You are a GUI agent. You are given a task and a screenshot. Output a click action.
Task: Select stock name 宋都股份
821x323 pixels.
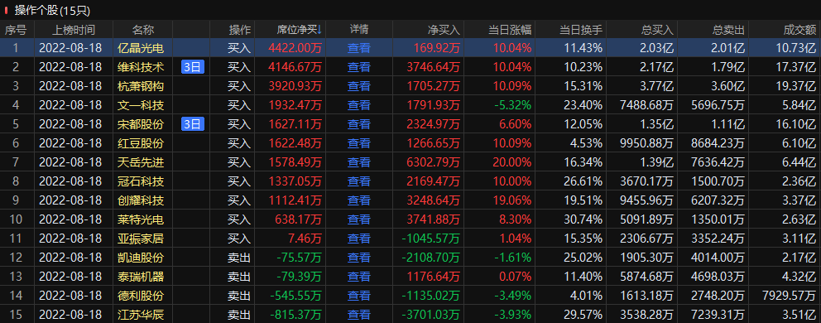pos(141,124)
